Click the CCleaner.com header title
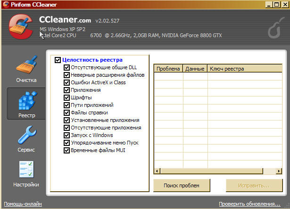The width and height of the screenshot is (290, 209). [65, 20]
